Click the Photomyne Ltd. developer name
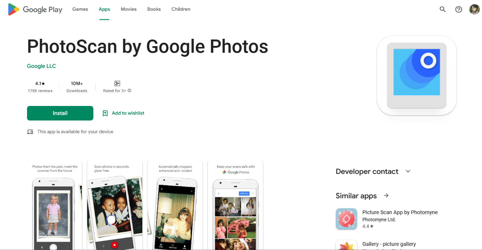Image resolution: width=482 pixels, height=250 pixels. [379, 220]
